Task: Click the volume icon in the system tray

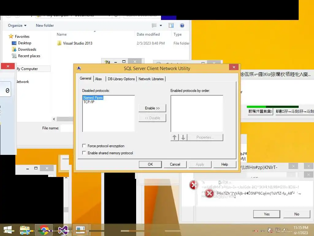Action: point(285,230)
